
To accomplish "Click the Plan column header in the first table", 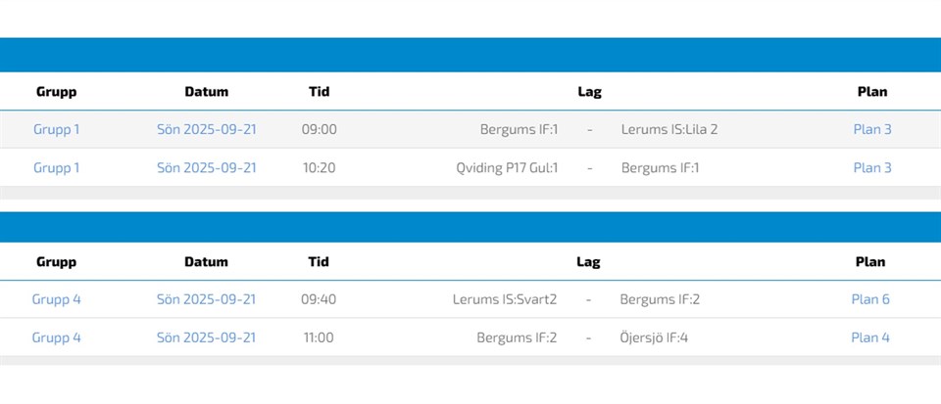I will 872,92.
